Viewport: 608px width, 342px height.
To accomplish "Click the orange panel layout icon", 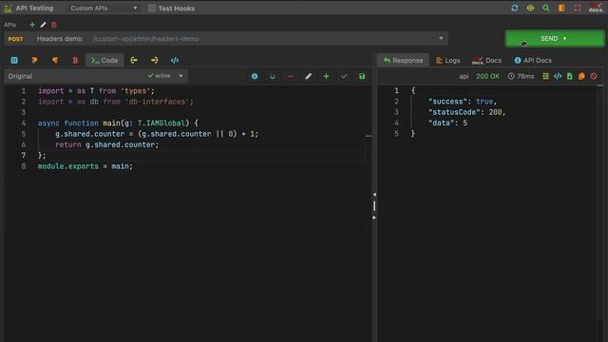I will point(561,9).
